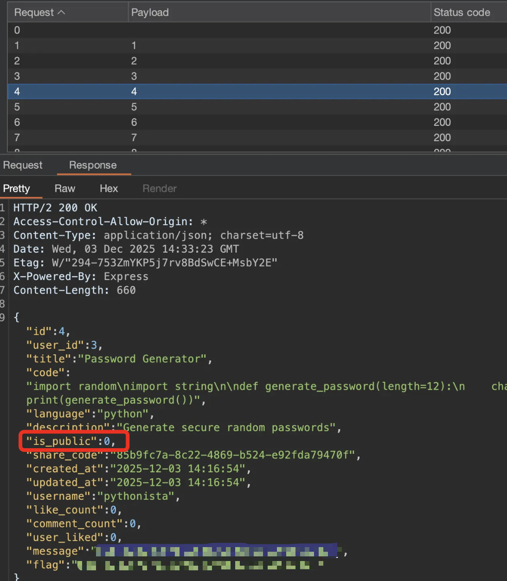This screenshot has height=581, width=507.
Task: Click the Render view tab
Action: point(160,189)
